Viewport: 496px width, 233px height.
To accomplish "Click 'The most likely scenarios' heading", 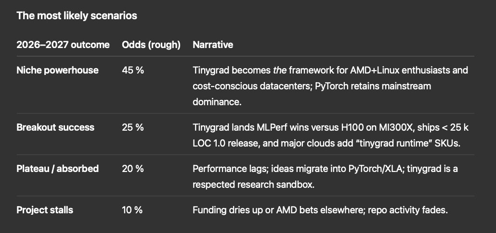I will tap(77, 15).
